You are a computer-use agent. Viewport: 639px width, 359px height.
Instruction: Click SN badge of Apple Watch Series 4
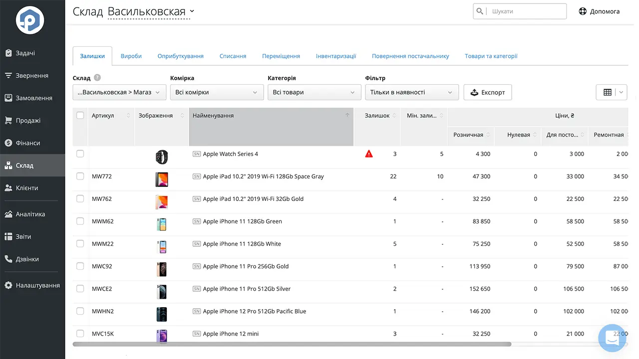(197, 154)
